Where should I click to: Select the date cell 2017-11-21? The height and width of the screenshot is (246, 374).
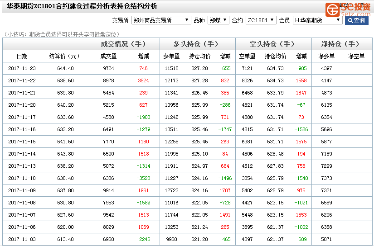click(22, 93)
